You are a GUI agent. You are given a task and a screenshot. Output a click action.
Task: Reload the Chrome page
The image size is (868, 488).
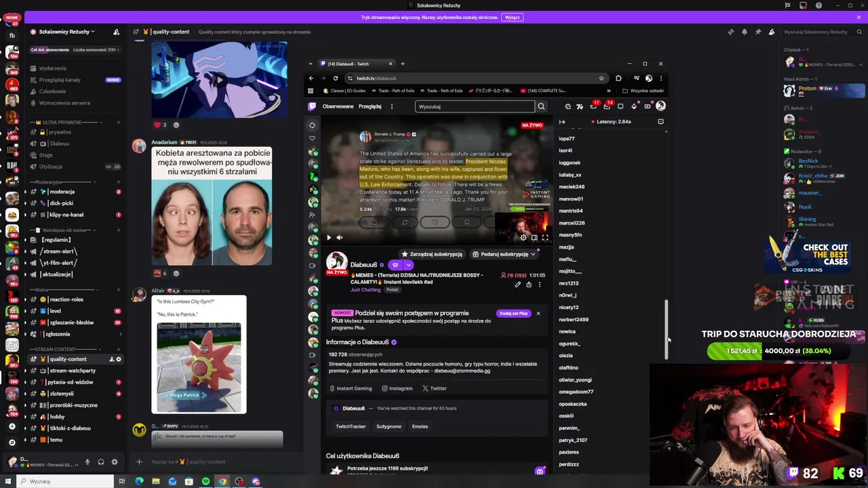pyautogui.click(x=335, y=78)
